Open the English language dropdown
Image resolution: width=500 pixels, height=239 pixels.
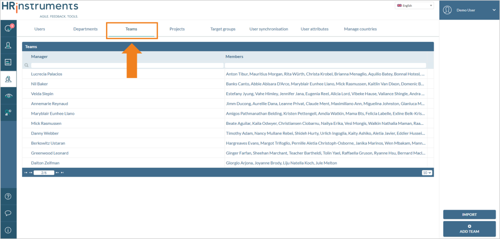[414, 5]
